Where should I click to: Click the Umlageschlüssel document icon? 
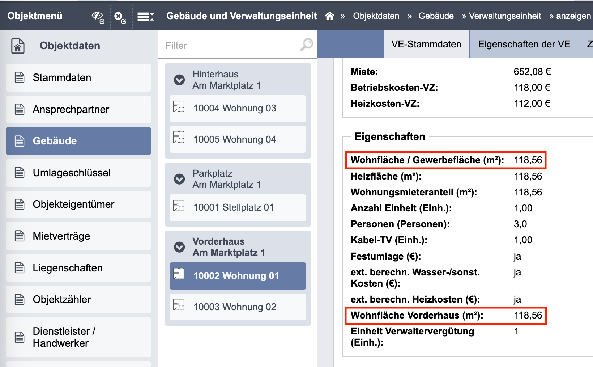[x=20, y=173]
